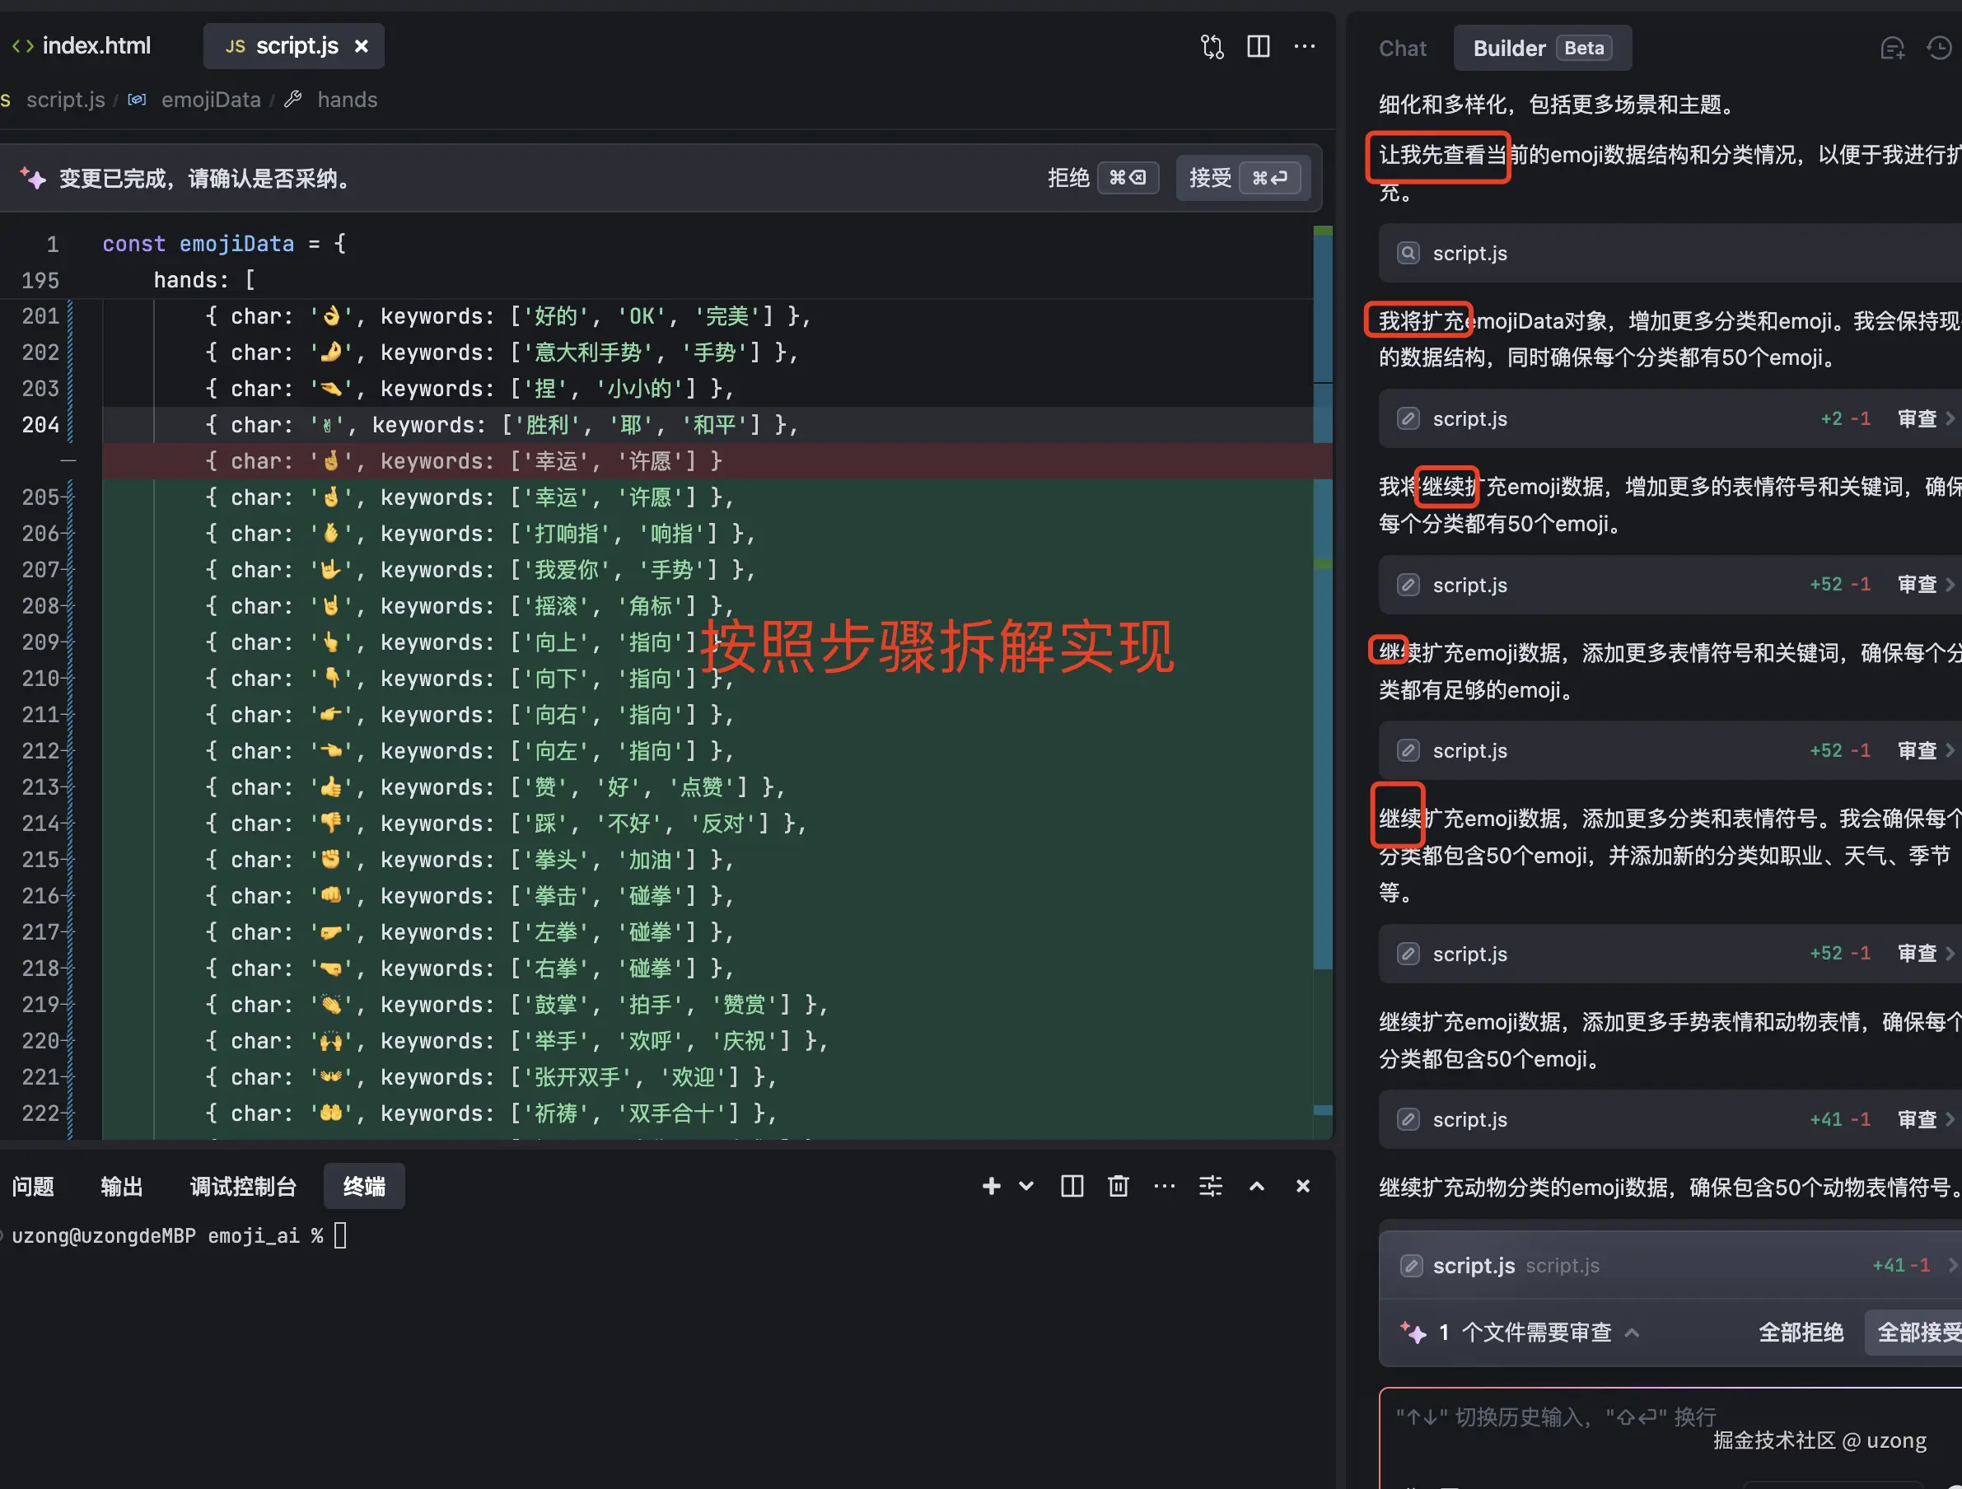The height and width of the screenshot is (1489, 1962).
Task: Switch to the 输出 panel tab
Action: tap(122, 1186)
